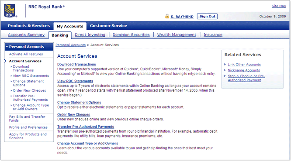Open View RBC Statements in the sidebar
This screenshot has width=291, height=161.
(x=31, y=76)
